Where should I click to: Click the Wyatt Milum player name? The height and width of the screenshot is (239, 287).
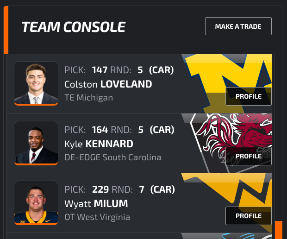tap(96, 204)
